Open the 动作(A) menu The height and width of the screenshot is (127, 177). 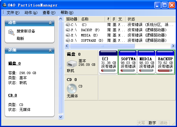coord(31,13)
